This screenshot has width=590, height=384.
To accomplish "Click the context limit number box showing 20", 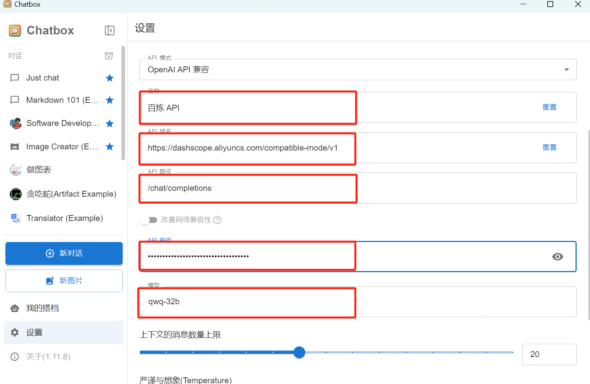I will coord(549,354).
